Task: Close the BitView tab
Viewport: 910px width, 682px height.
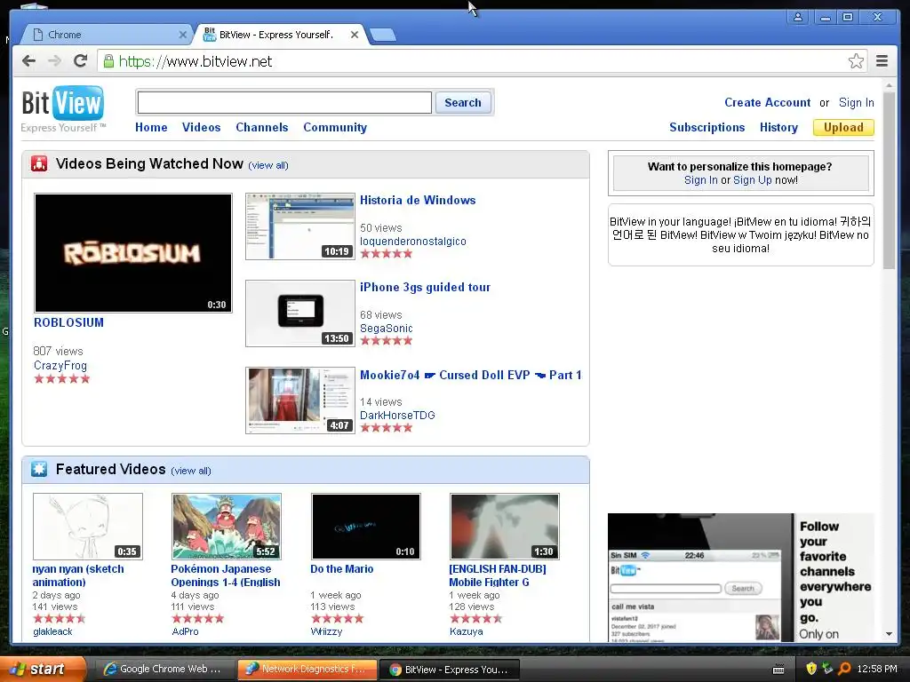Action: pyautogui.click(x=354, y=35)
